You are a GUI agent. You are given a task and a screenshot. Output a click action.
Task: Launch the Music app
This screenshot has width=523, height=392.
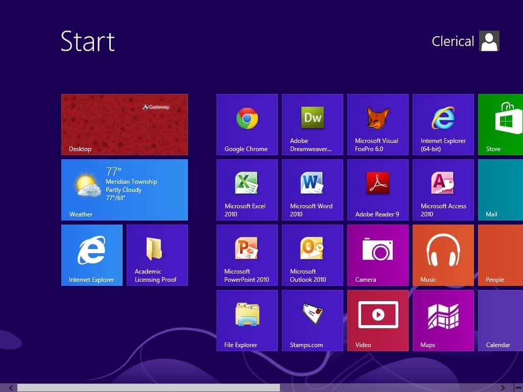click(x=443, y=255)
